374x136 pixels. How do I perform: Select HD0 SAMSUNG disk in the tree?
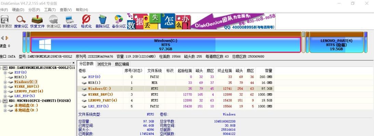[42, 68]
